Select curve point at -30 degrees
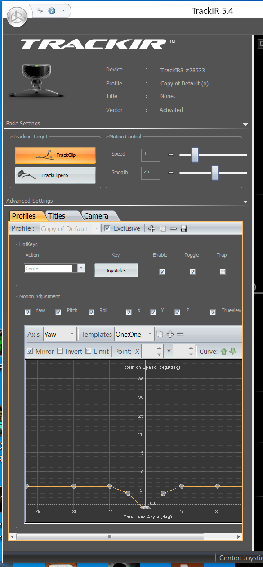Image resolution: width=263 pixels, height=567 pixels. (x=74, y=487)
